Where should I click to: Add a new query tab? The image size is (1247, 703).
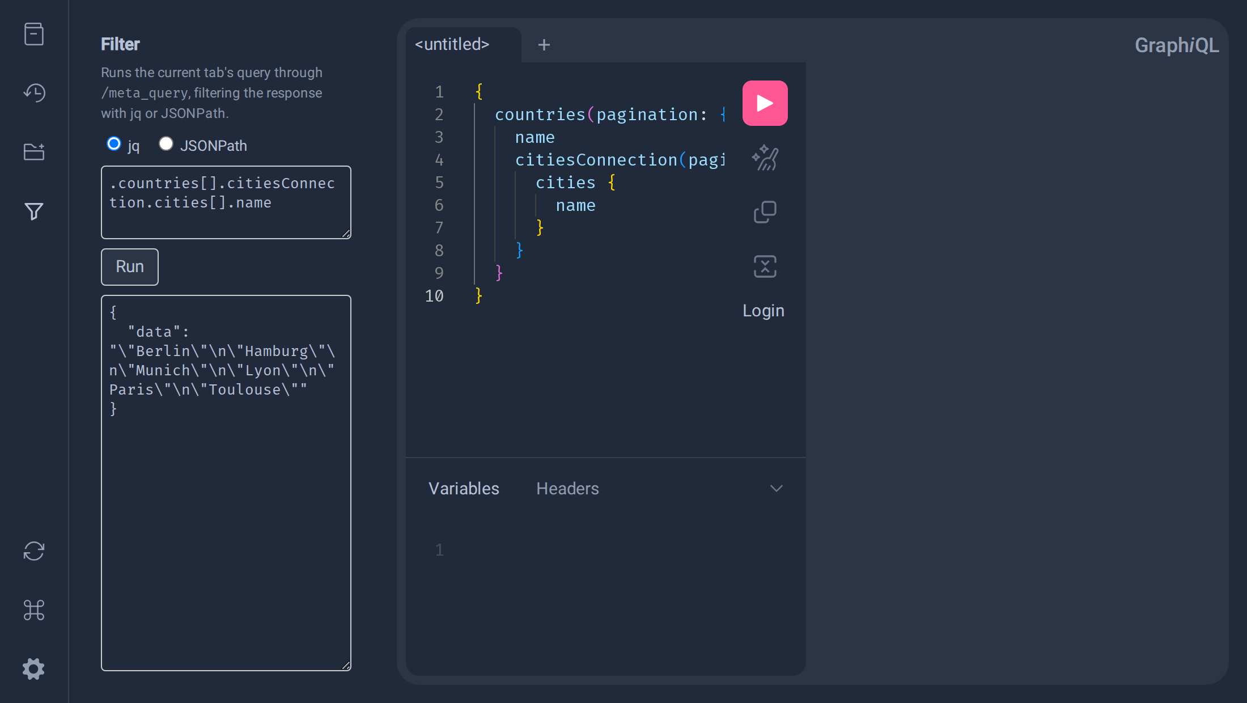(x=544, y=45)
